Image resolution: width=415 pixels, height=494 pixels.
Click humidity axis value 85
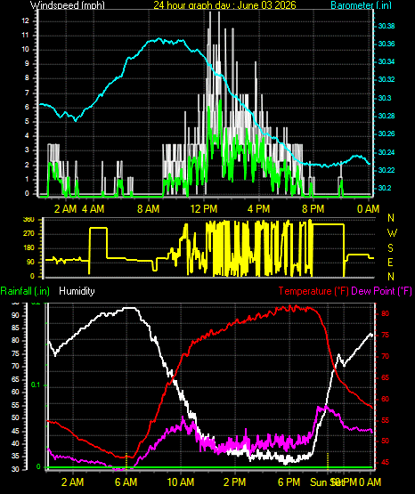tap(15, 328)
